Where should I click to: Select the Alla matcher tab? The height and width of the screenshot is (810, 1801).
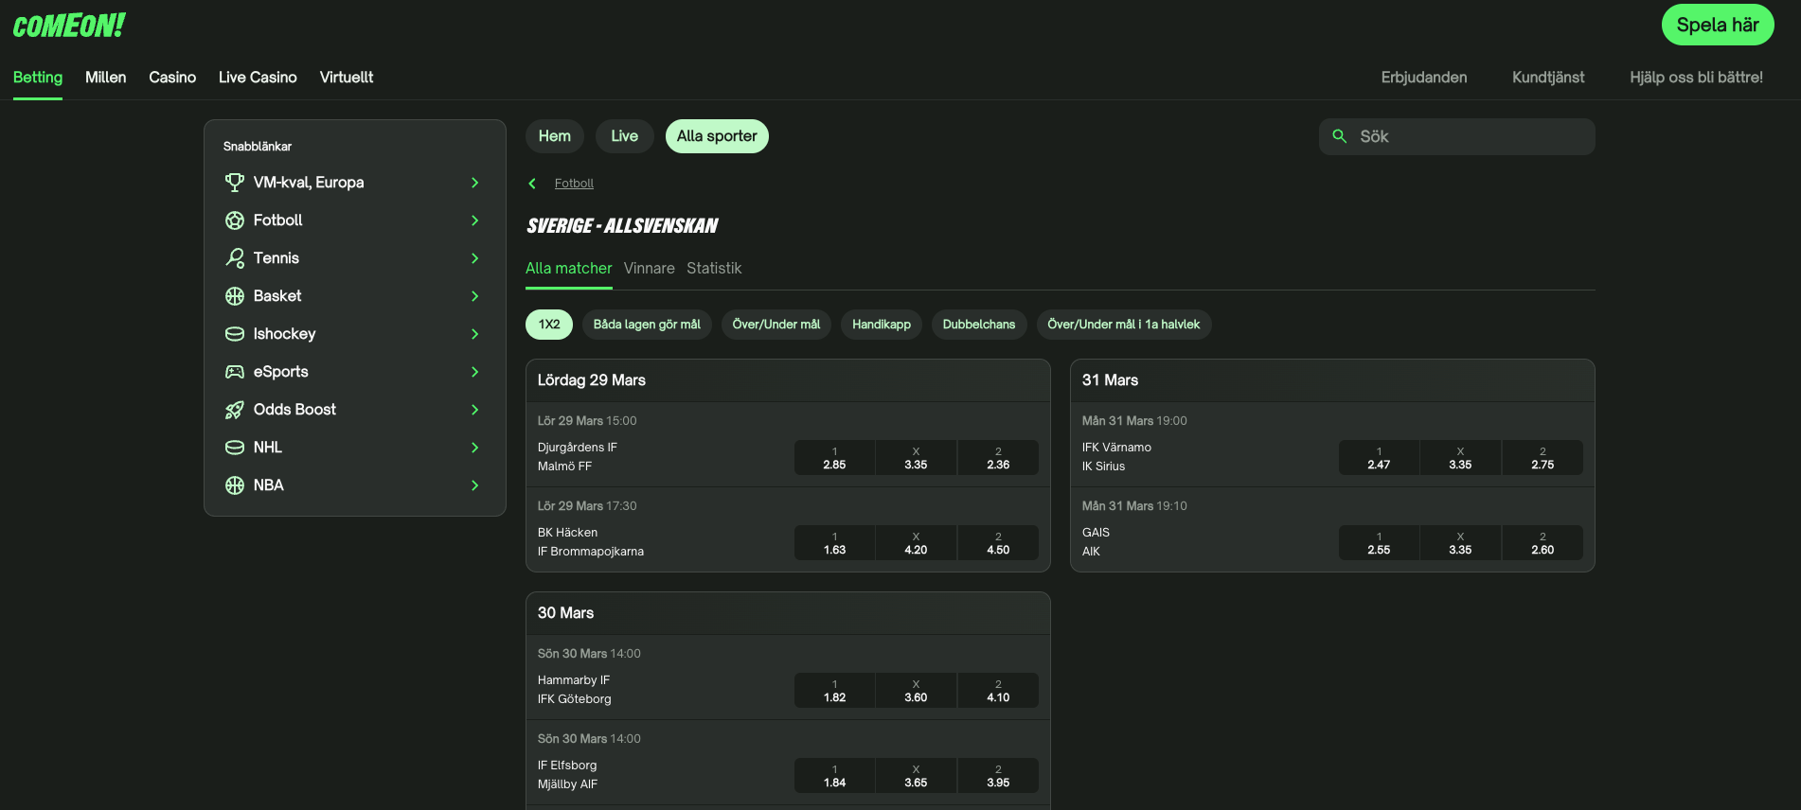point(569,269)
